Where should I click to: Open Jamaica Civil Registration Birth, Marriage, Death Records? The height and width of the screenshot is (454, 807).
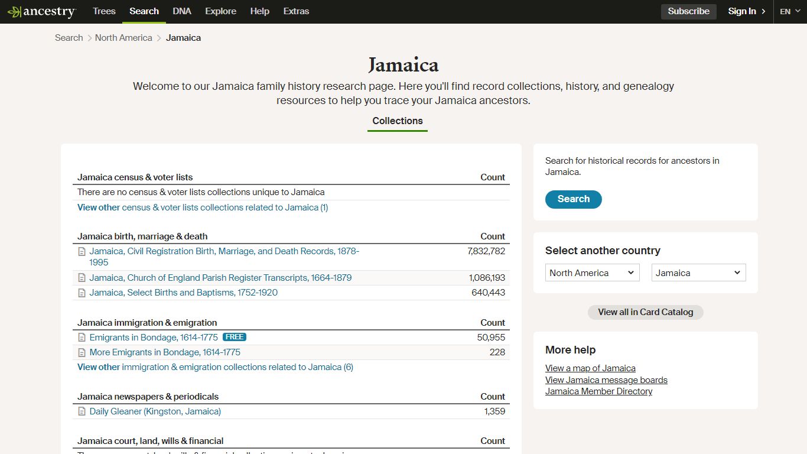[x=224, y=257]
